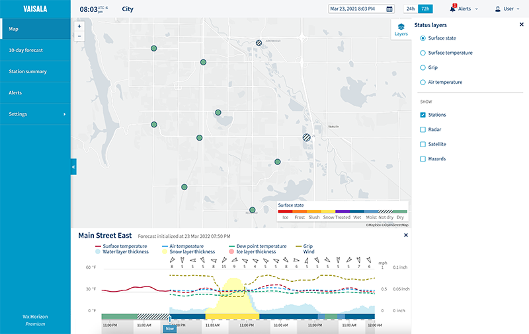Click the Now timeline marker
The image size is (529, 334).
[170, 329]
